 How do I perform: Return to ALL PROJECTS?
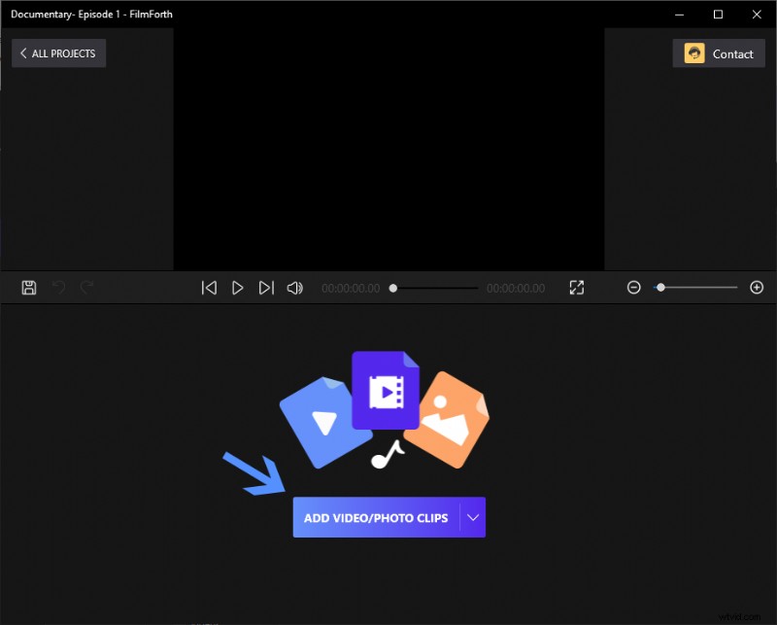[x=58, y=52]
